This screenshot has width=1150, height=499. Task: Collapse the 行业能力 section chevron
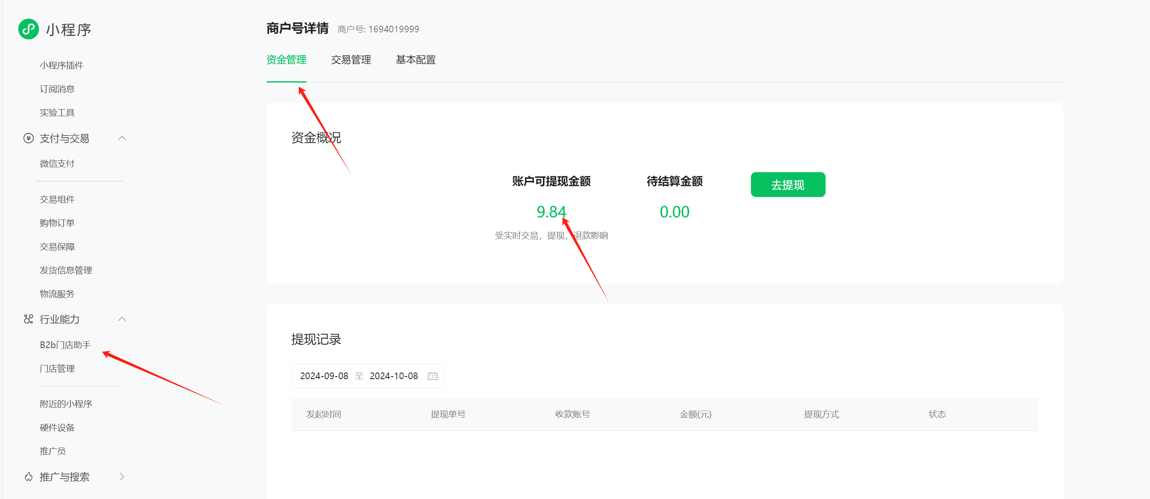click(122, 319)
